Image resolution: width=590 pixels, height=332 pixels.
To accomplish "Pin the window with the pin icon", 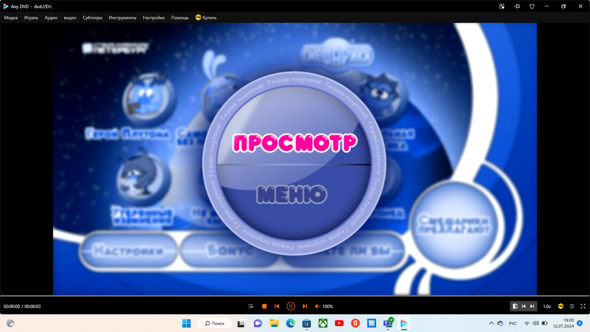I will [517, 6].
